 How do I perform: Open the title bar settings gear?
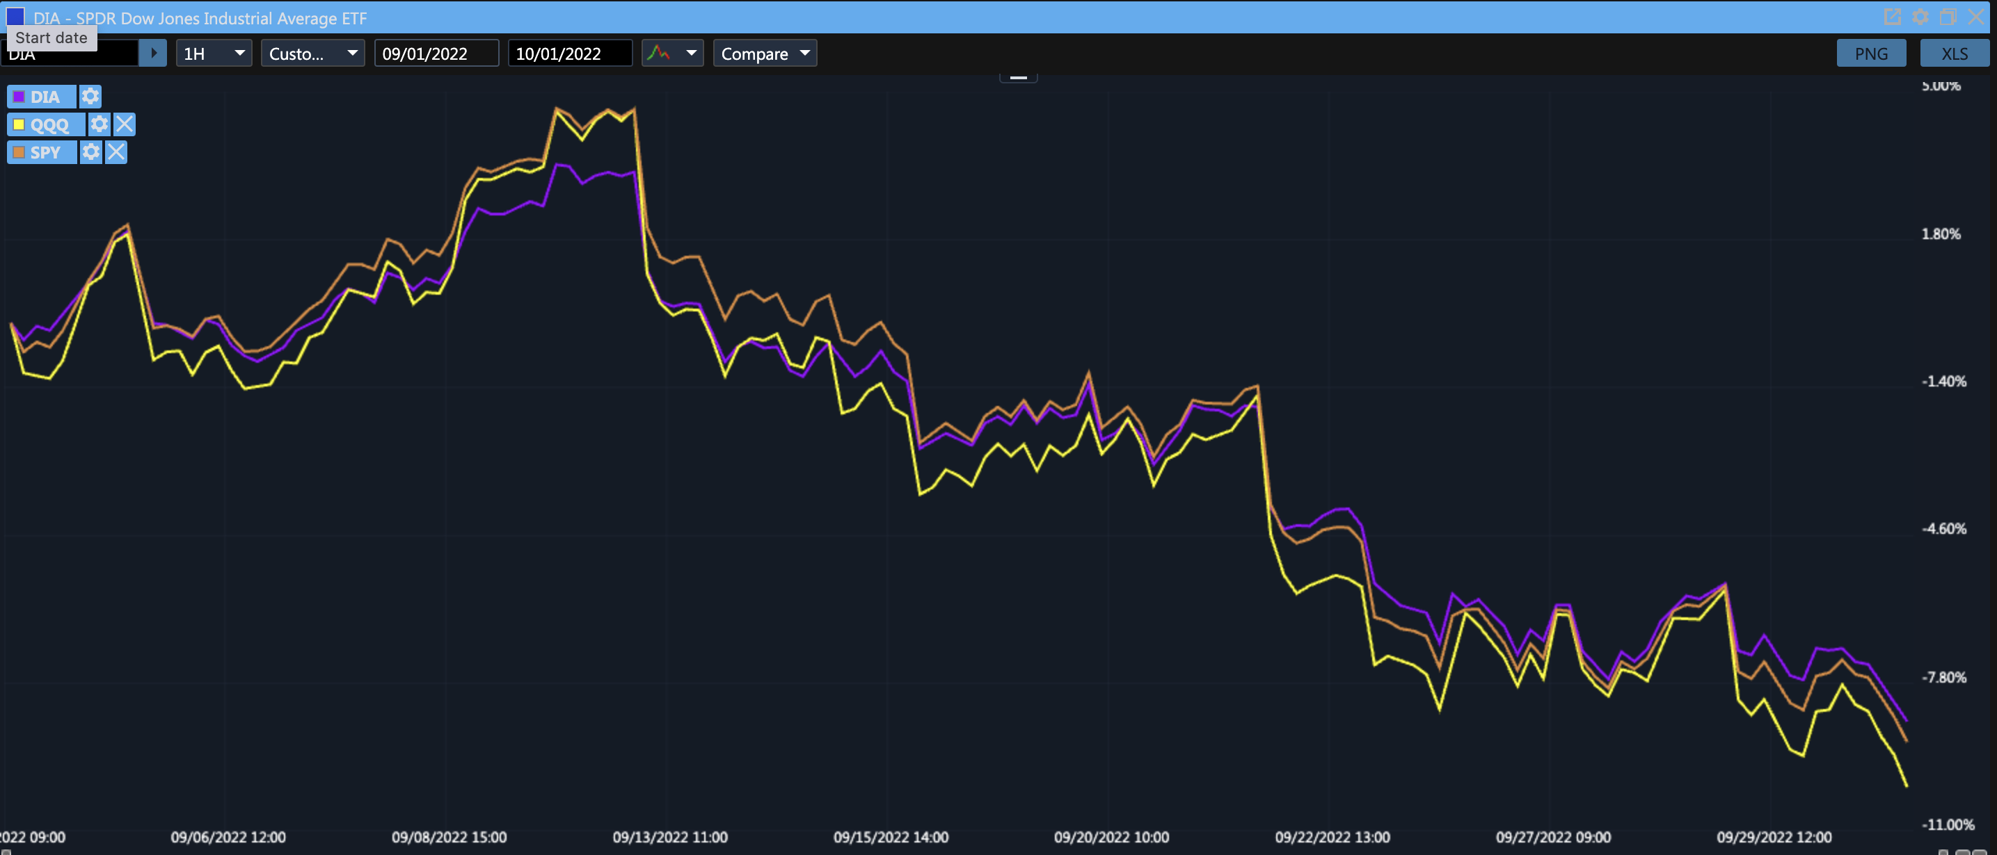point(1920,16)
